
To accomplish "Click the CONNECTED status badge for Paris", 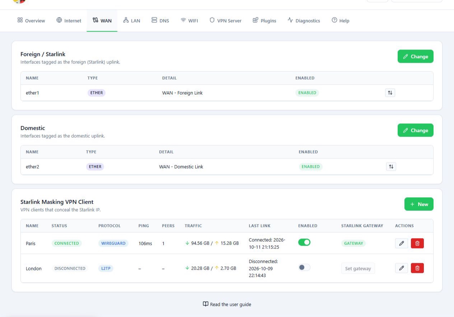I will [67, 243].
